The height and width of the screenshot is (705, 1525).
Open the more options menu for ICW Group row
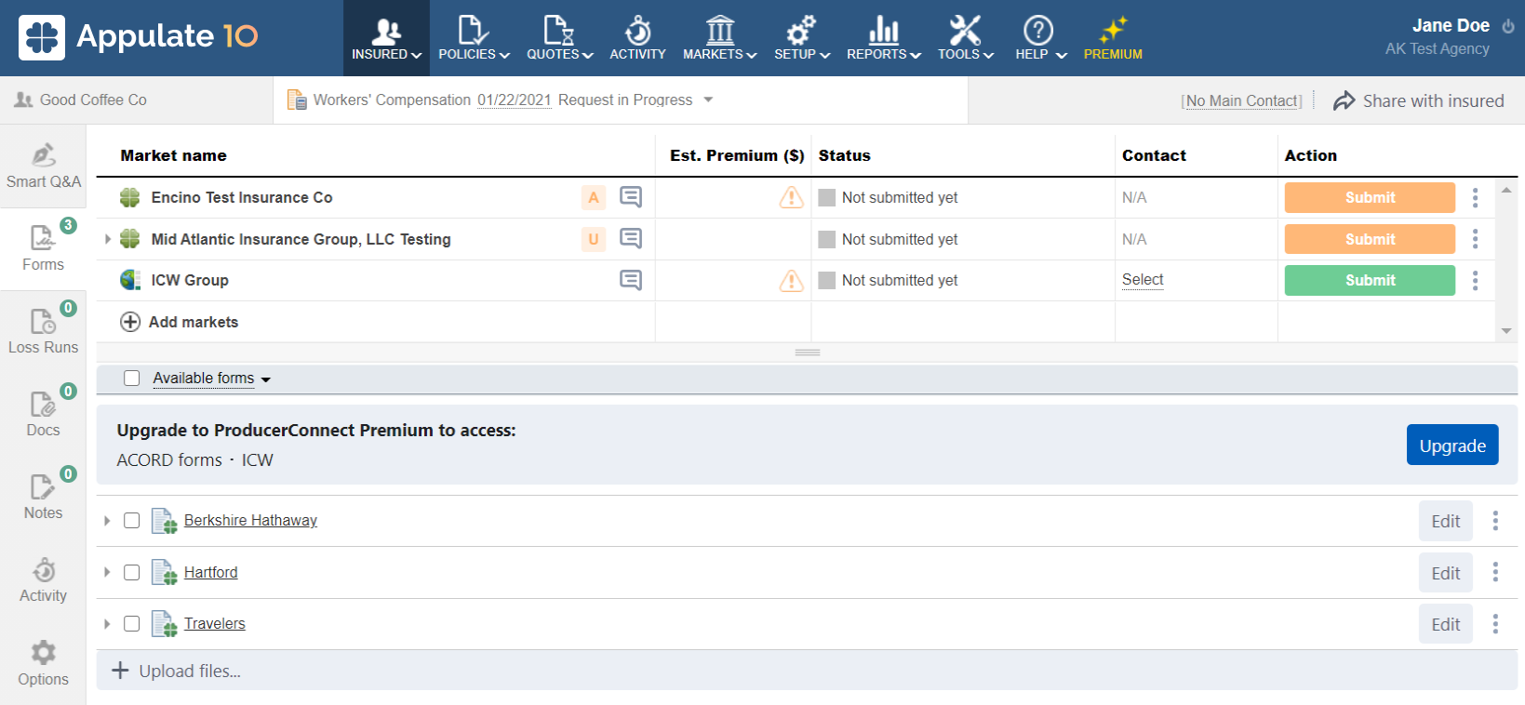tap(1475, 280)
